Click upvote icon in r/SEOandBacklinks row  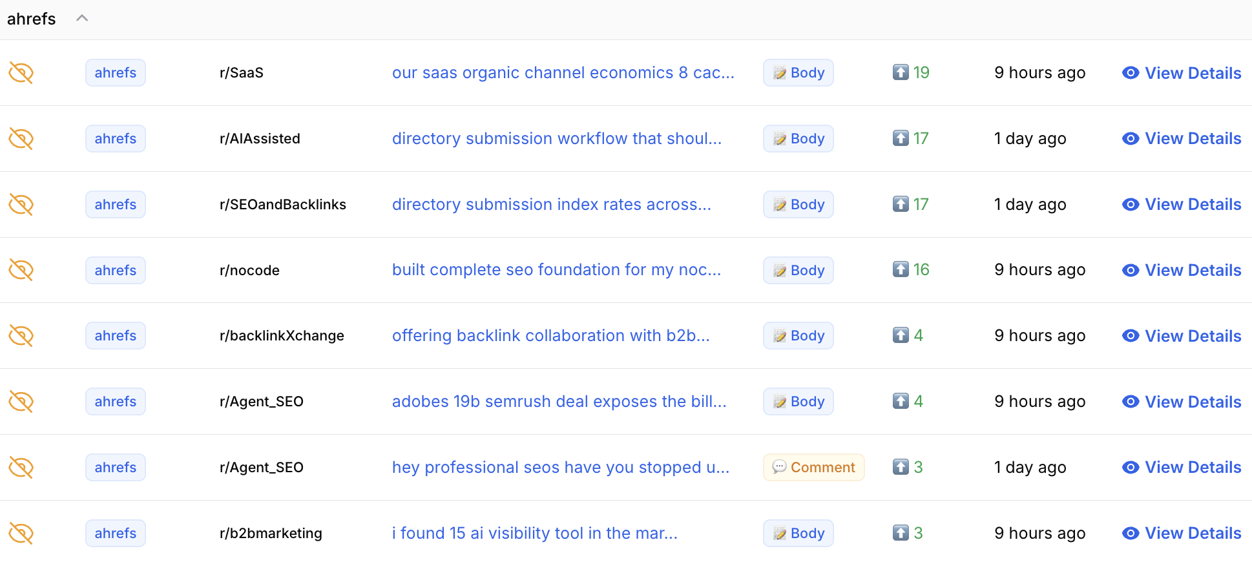tap(901, 204)
